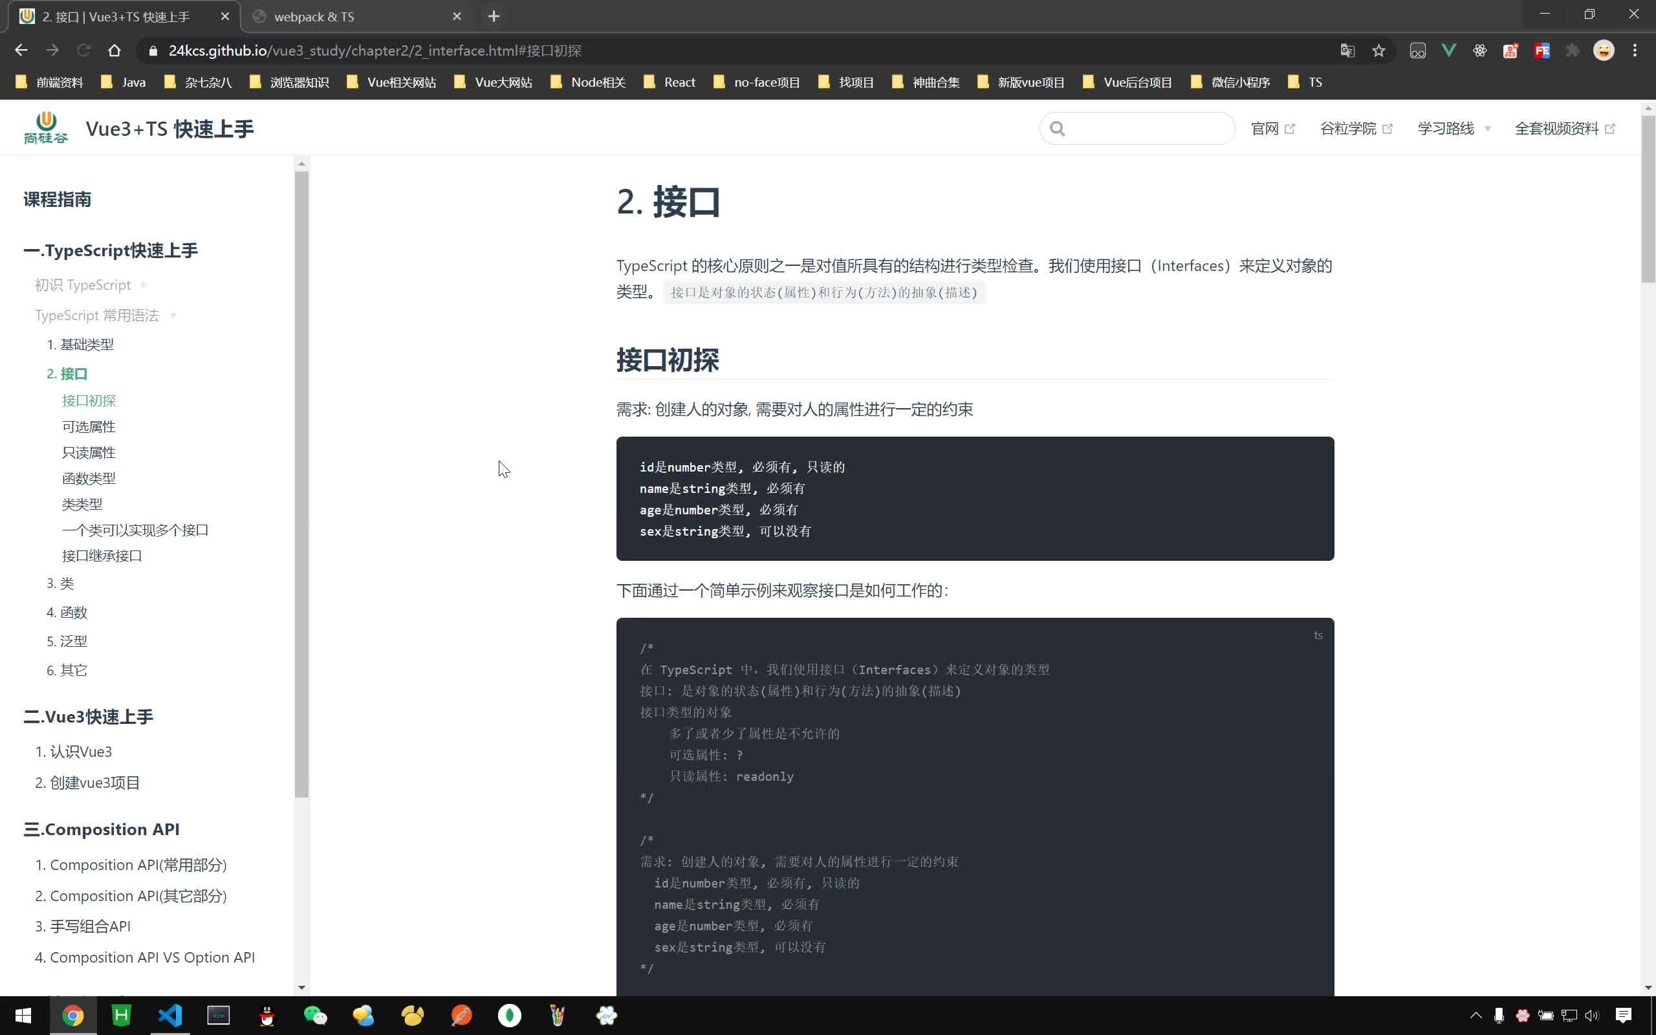
Task: Open the FE frontend extension
Action: click(x=1542, y=50)
